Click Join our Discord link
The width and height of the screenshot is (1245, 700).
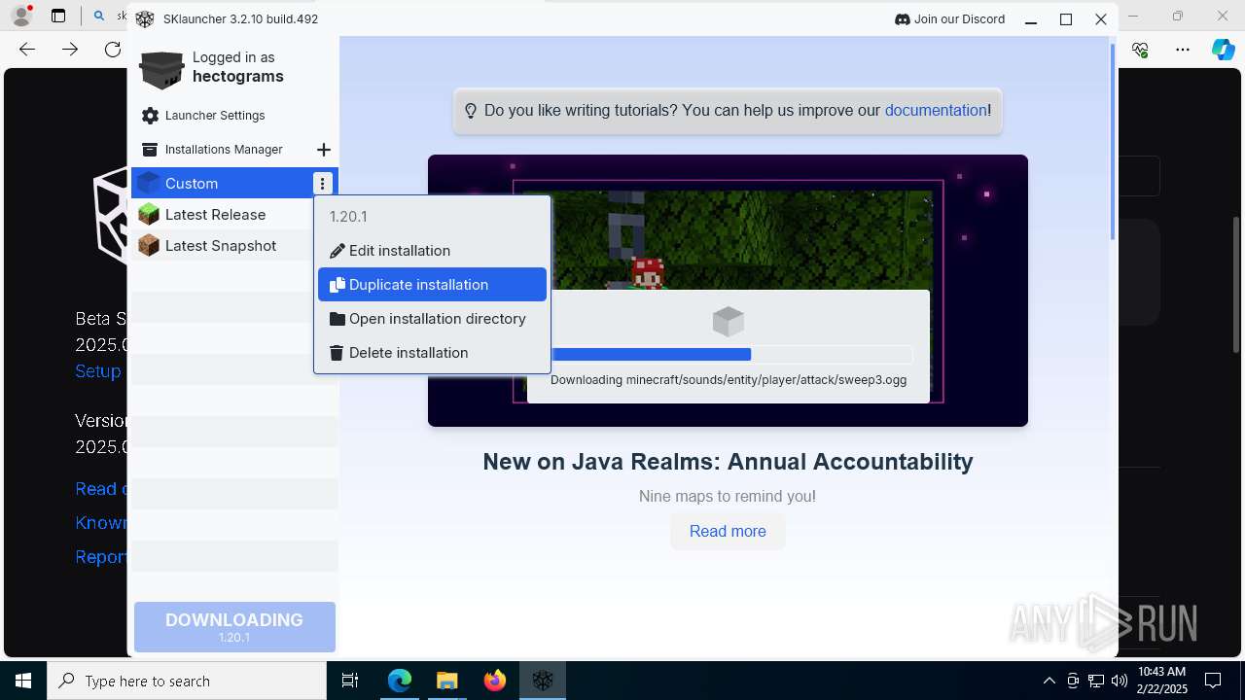[949, 19]
